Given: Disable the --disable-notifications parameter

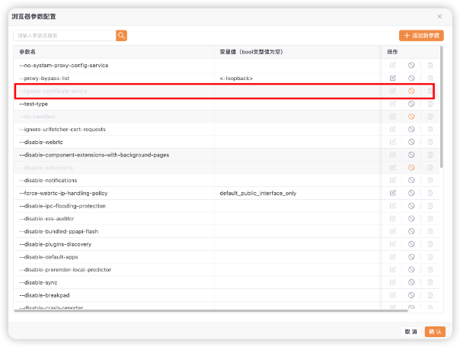Looking at the screenshot, I should click(x=411, y=180).
